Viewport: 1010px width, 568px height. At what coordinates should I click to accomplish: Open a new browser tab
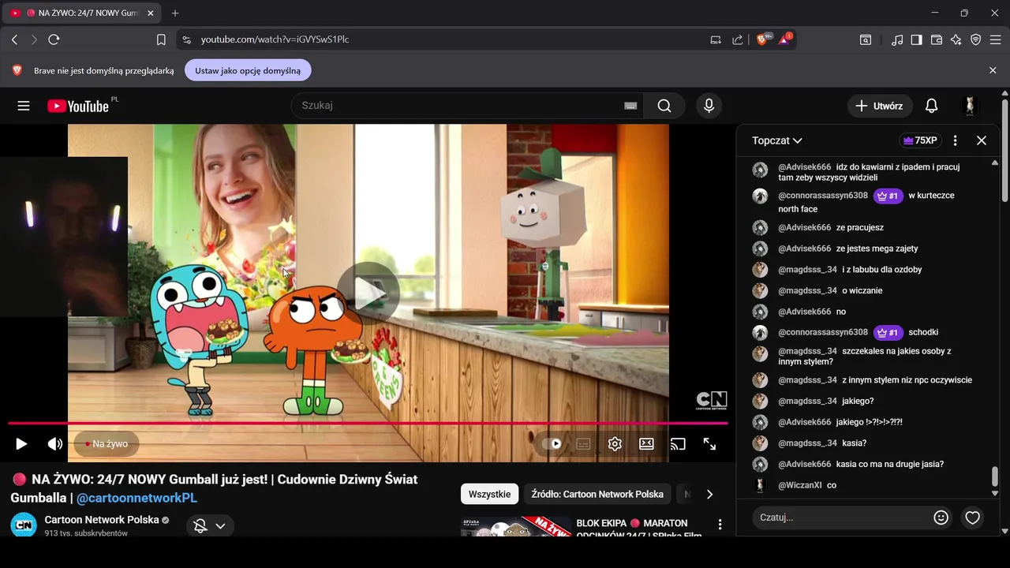[x=175, y=13]
